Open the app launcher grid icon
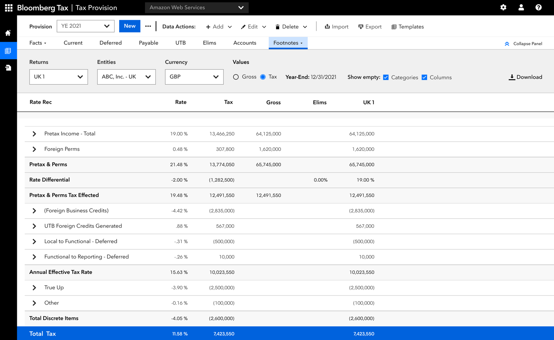 pos(9,7)
